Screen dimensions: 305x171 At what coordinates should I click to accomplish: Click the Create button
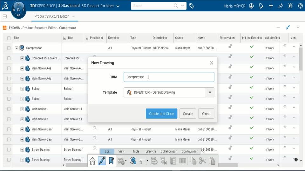click(187, 114)
